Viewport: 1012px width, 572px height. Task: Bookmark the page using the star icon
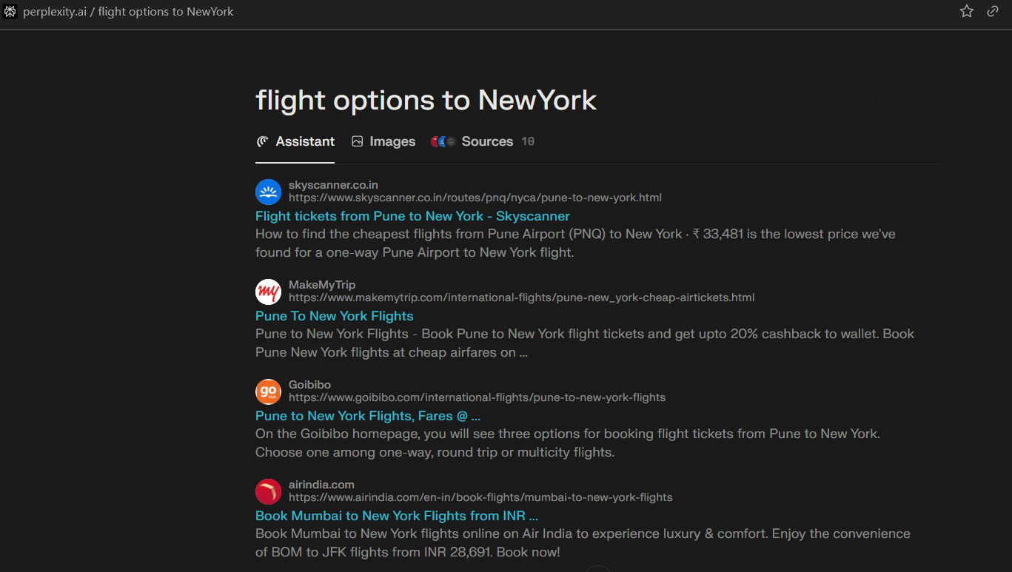click(966, 11)
